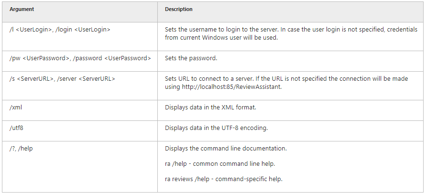
Task: Click 'Displays data in the UTF-8 encoding.' text
Action: pyautogui.click(x=216, y=128)
